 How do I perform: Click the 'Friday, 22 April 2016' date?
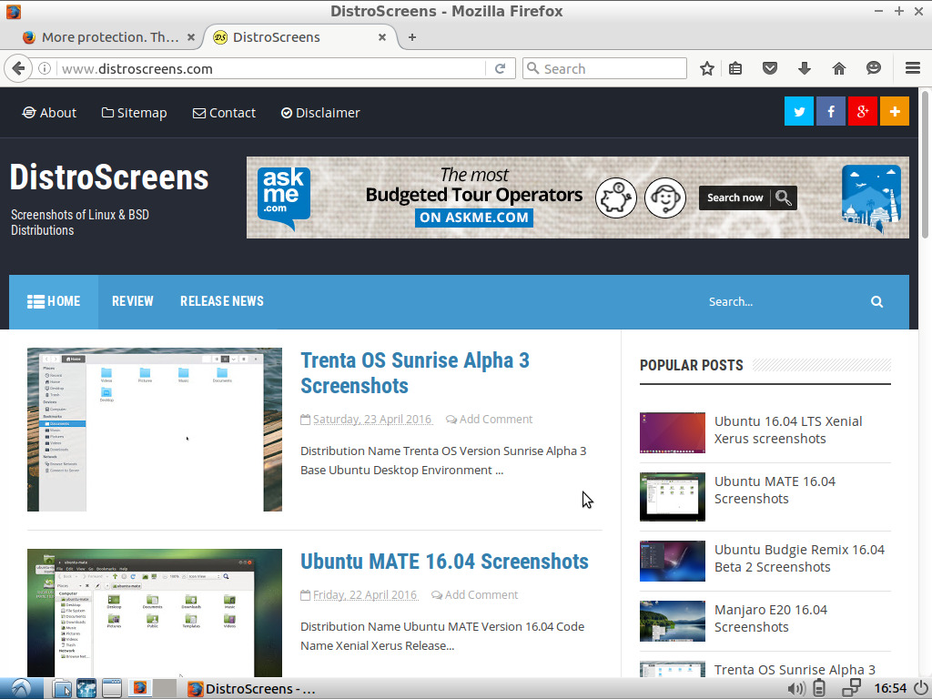click(365, 595)
